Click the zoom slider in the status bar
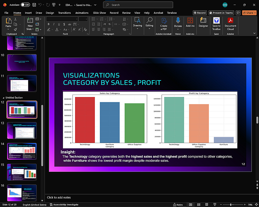The height and width of the screenshot is (207, 259). 231,205
